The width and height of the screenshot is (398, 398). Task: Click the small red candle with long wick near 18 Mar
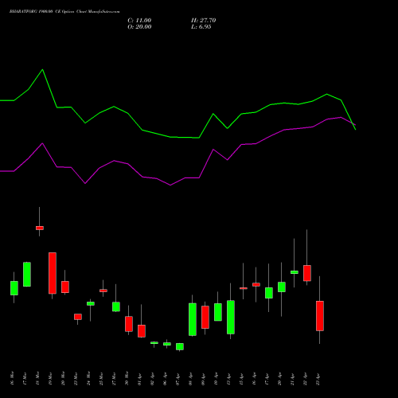[x=40, y=228]
